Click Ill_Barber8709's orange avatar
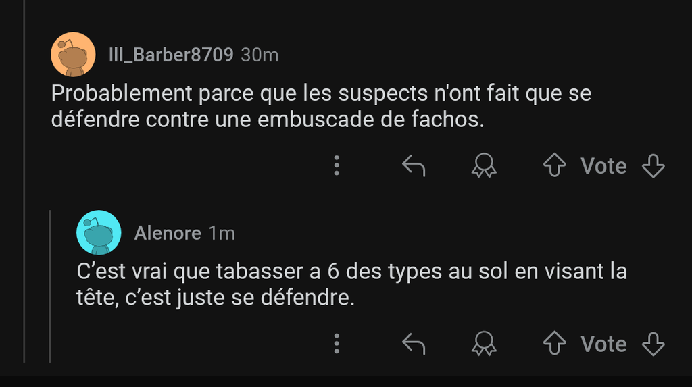The height and width of the screenshot is (387, 692). pos(73,54)
